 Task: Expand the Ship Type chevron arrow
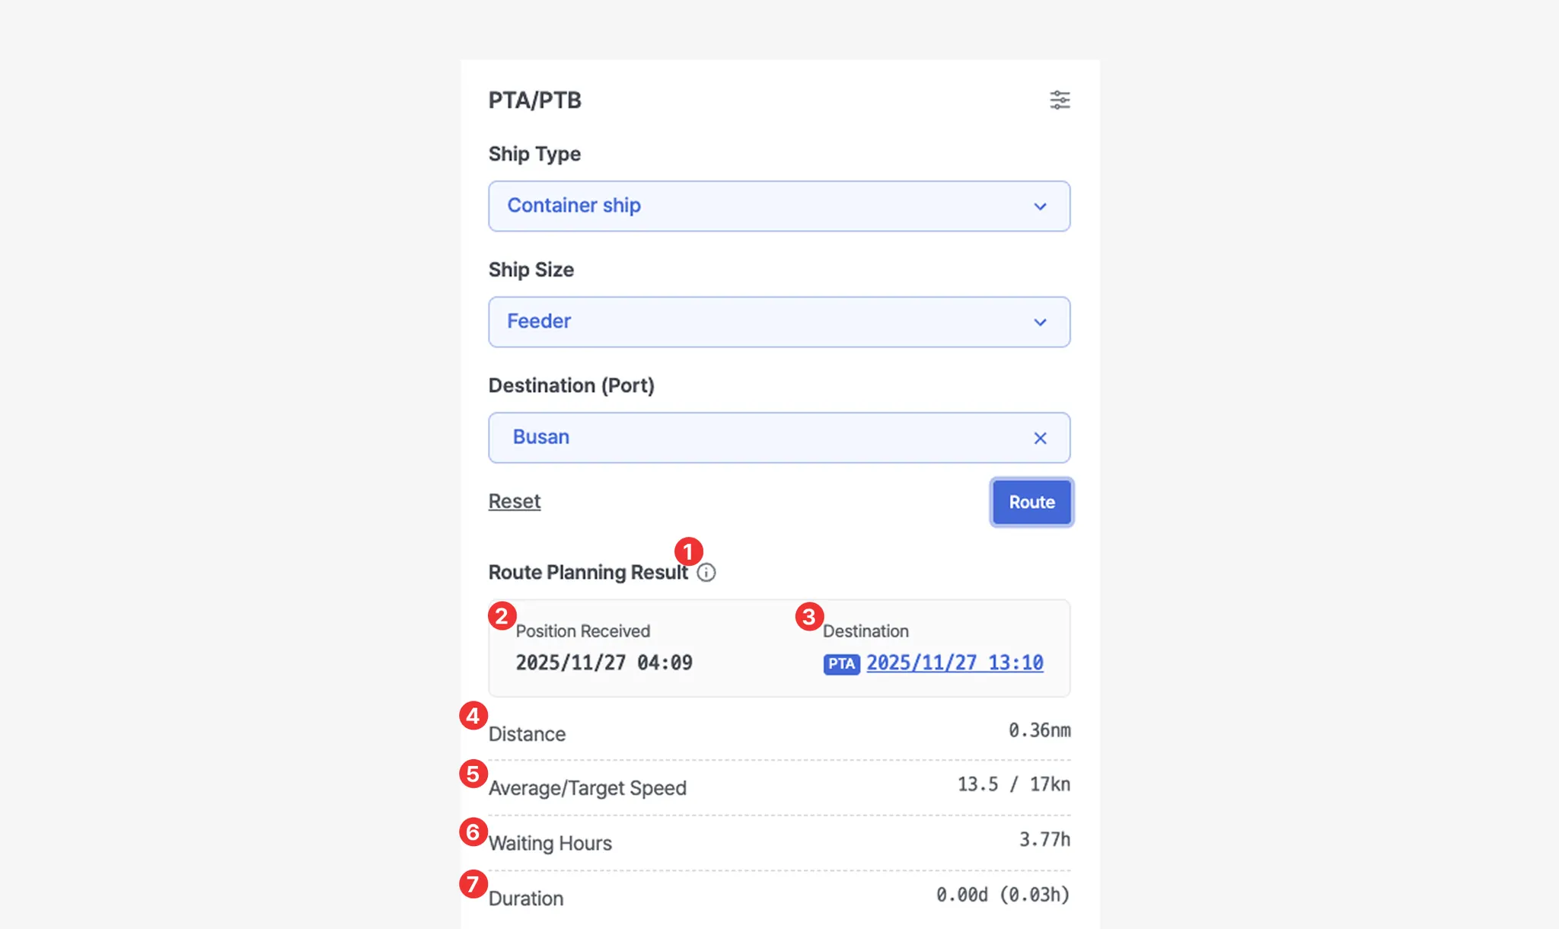coord(1040,206)
